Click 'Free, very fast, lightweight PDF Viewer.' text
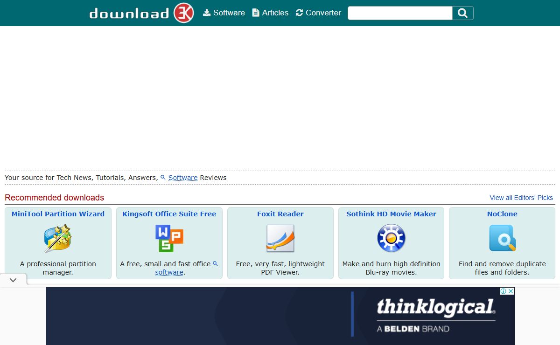This screenshot has height=345, width=560. pos(280,268)
